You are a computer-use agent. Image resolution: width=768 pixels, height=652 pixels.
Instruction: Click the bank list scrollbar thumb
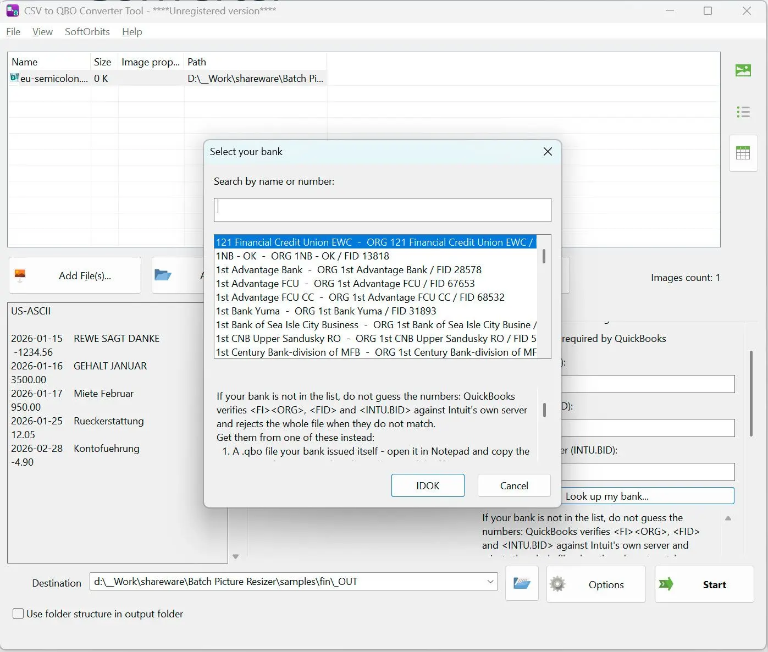[x=544, y=256]
